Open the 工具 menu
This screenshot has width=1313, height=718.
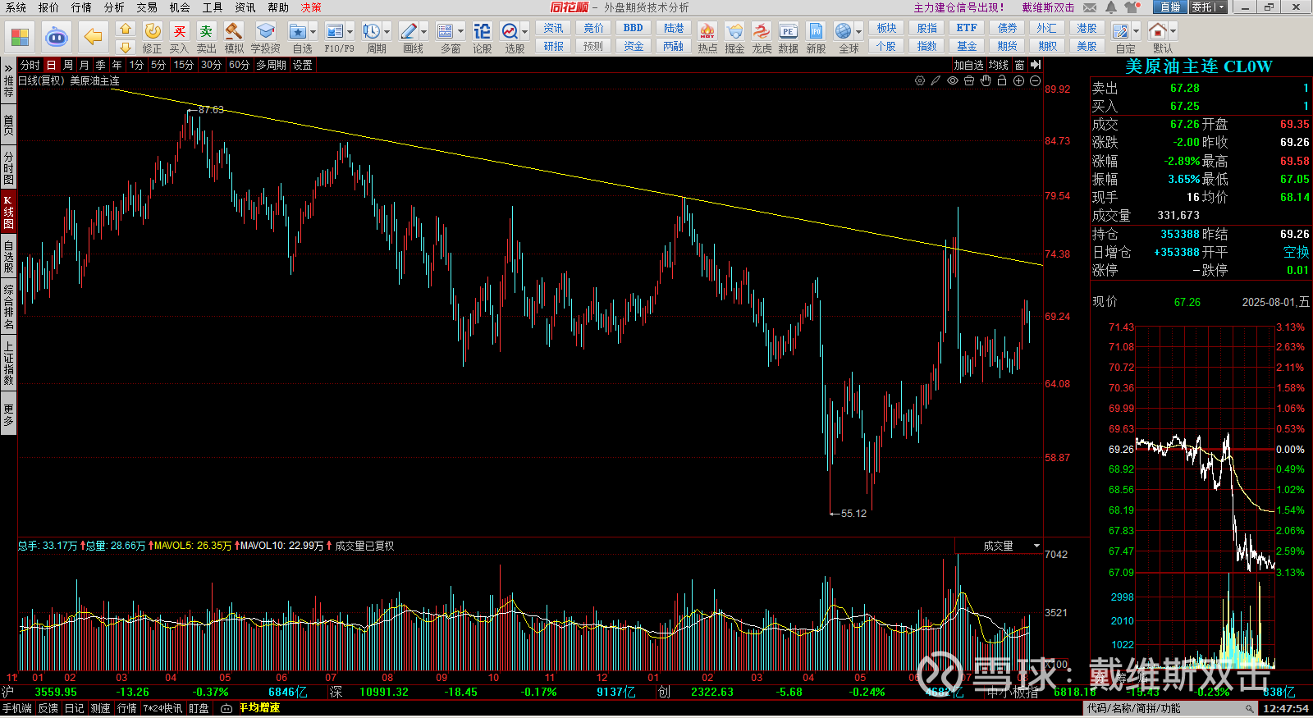point(213,7)
